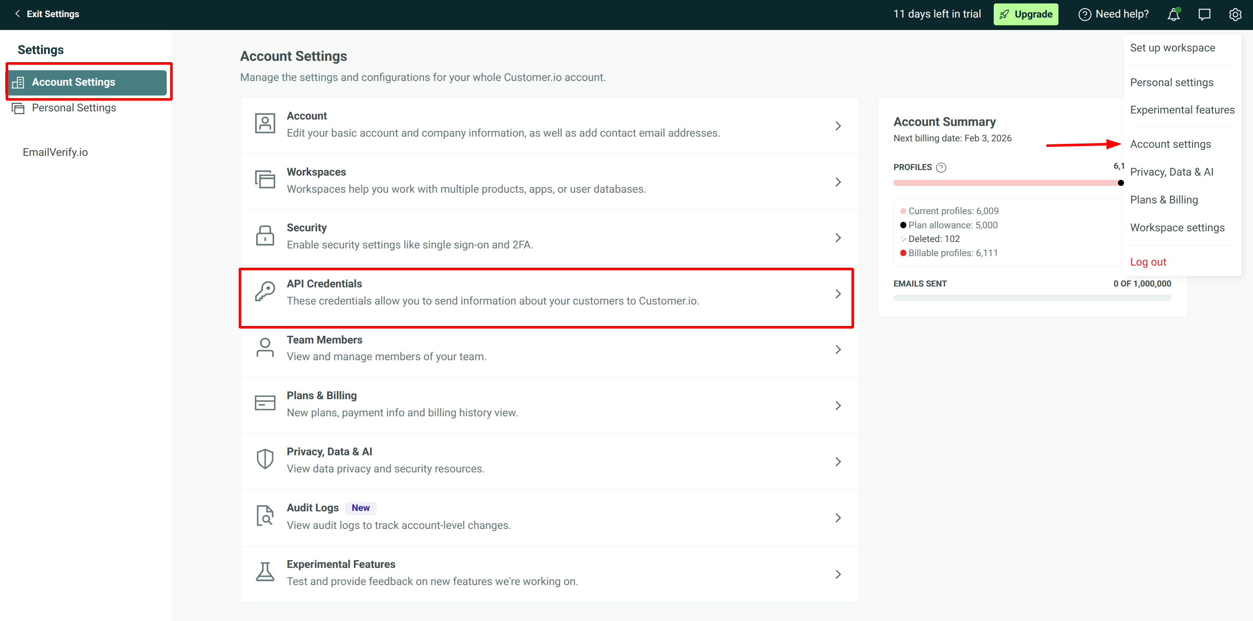Click the Upgrade button
The image size is (1253, 621).
click(1025, 14)
